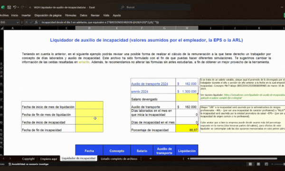The width and height of the screenshot is (285, 171).
Task: Expand the Name Box dropdown
Action: [x=18, y=22]
